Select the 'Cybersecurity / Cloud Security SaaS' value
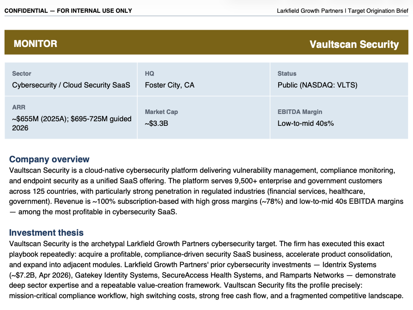Screen dimensions: 413x310 coord(71,85)
